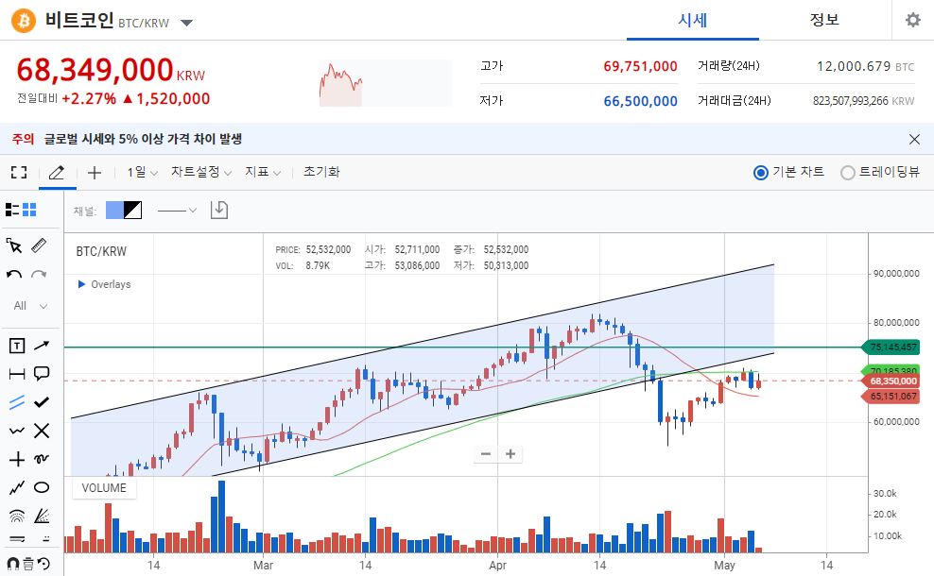Click the 68,349,000 current price text
Image resolution: width=934 pixels, height=576 pixels.
[95, 70]
